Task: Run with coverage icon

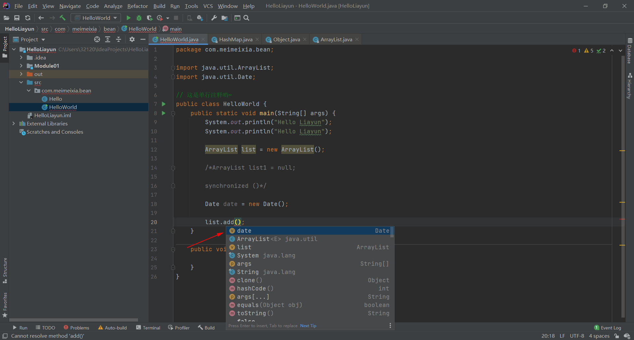Action: click(150, 18)
